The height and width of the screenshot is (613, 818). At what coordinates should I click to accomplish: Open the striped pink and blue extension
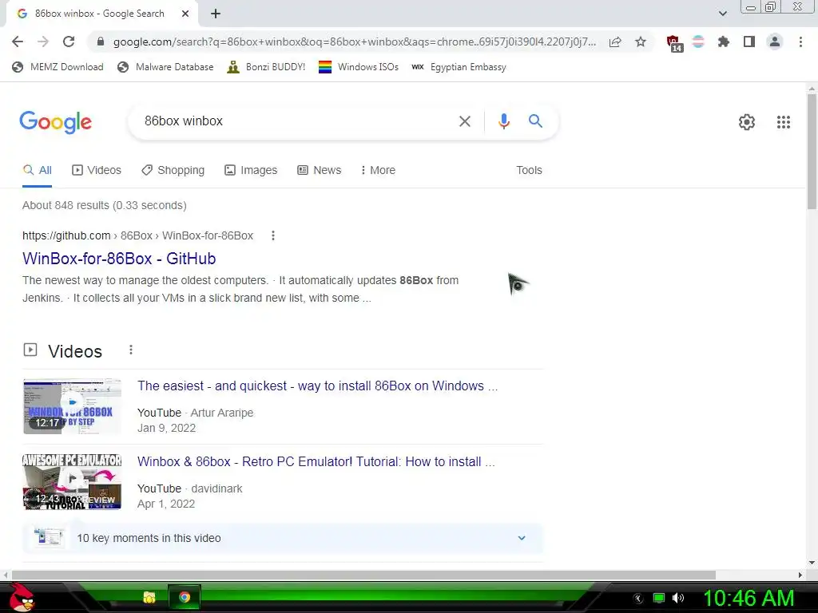[x=698, y=42]
